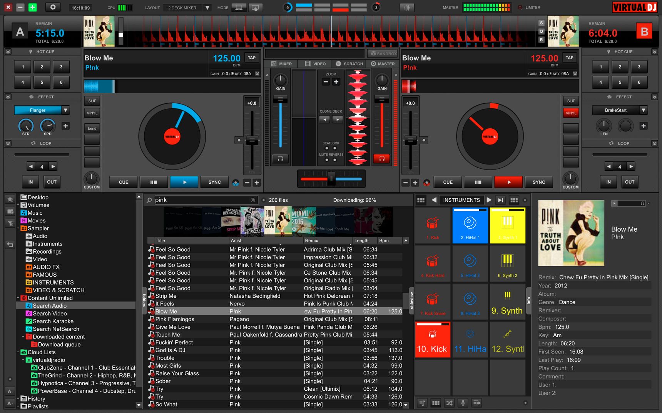Click favorites star icon in browser sidebar

[x=10, y=199]
